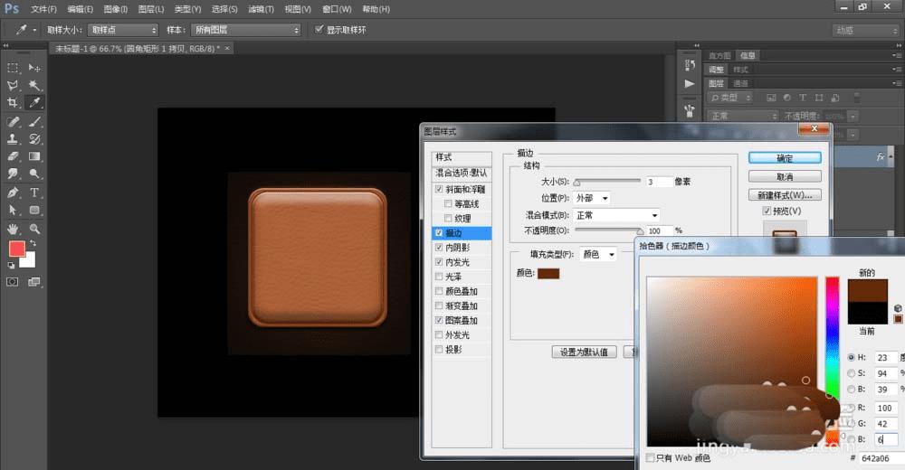Select the Crop tool

click(x=13, y=103)
